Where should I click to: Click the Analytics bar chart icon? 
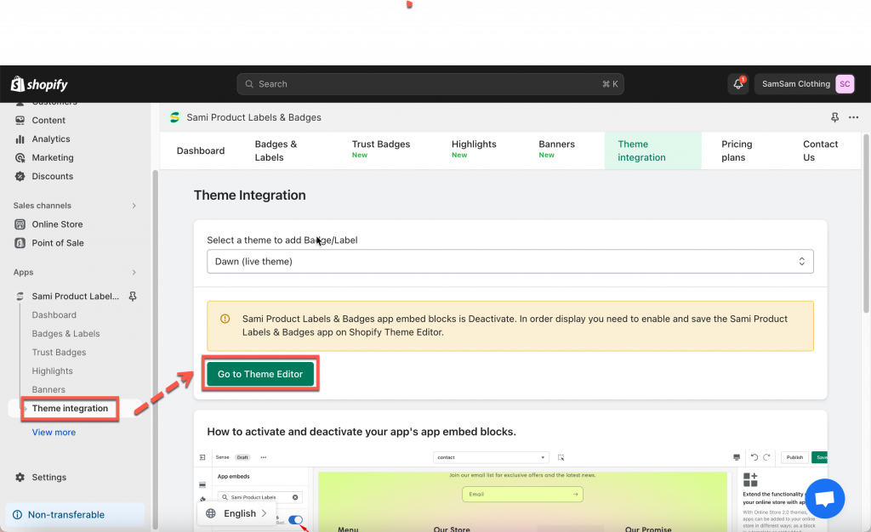click(20, 139)
